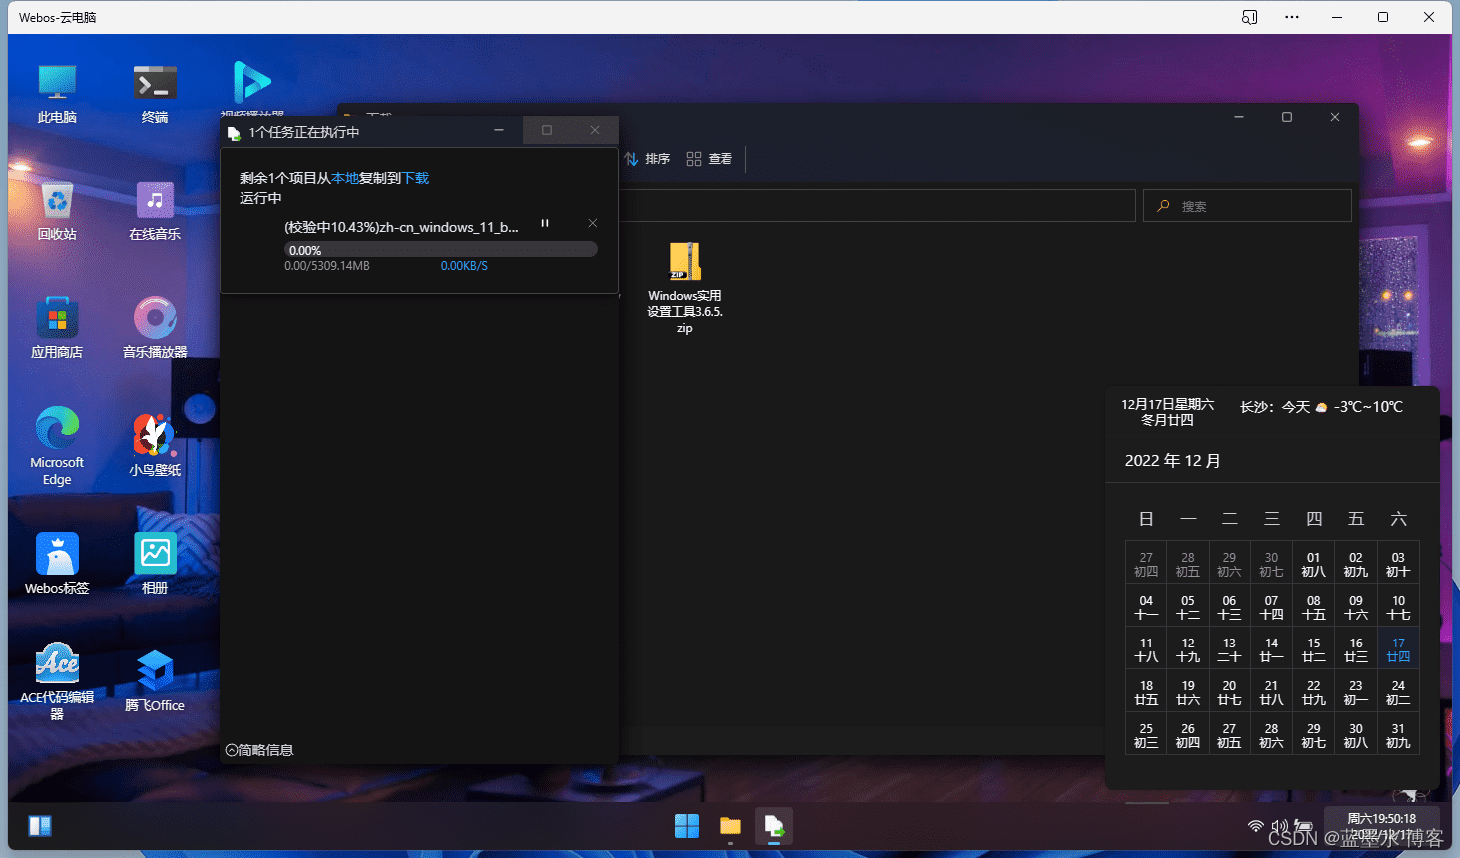The height and width of the screenshot is (858, 1460).
Task: Select November 27 in calendar
Action: point(1146,564)
